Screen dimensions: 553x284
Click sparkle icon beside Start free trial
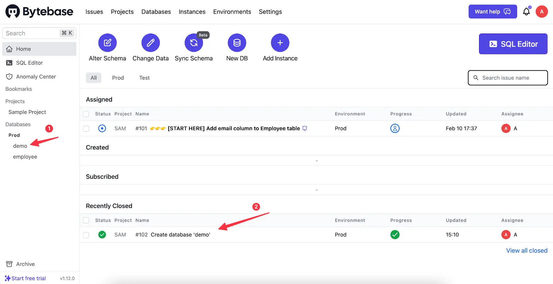tap(8, 278)
